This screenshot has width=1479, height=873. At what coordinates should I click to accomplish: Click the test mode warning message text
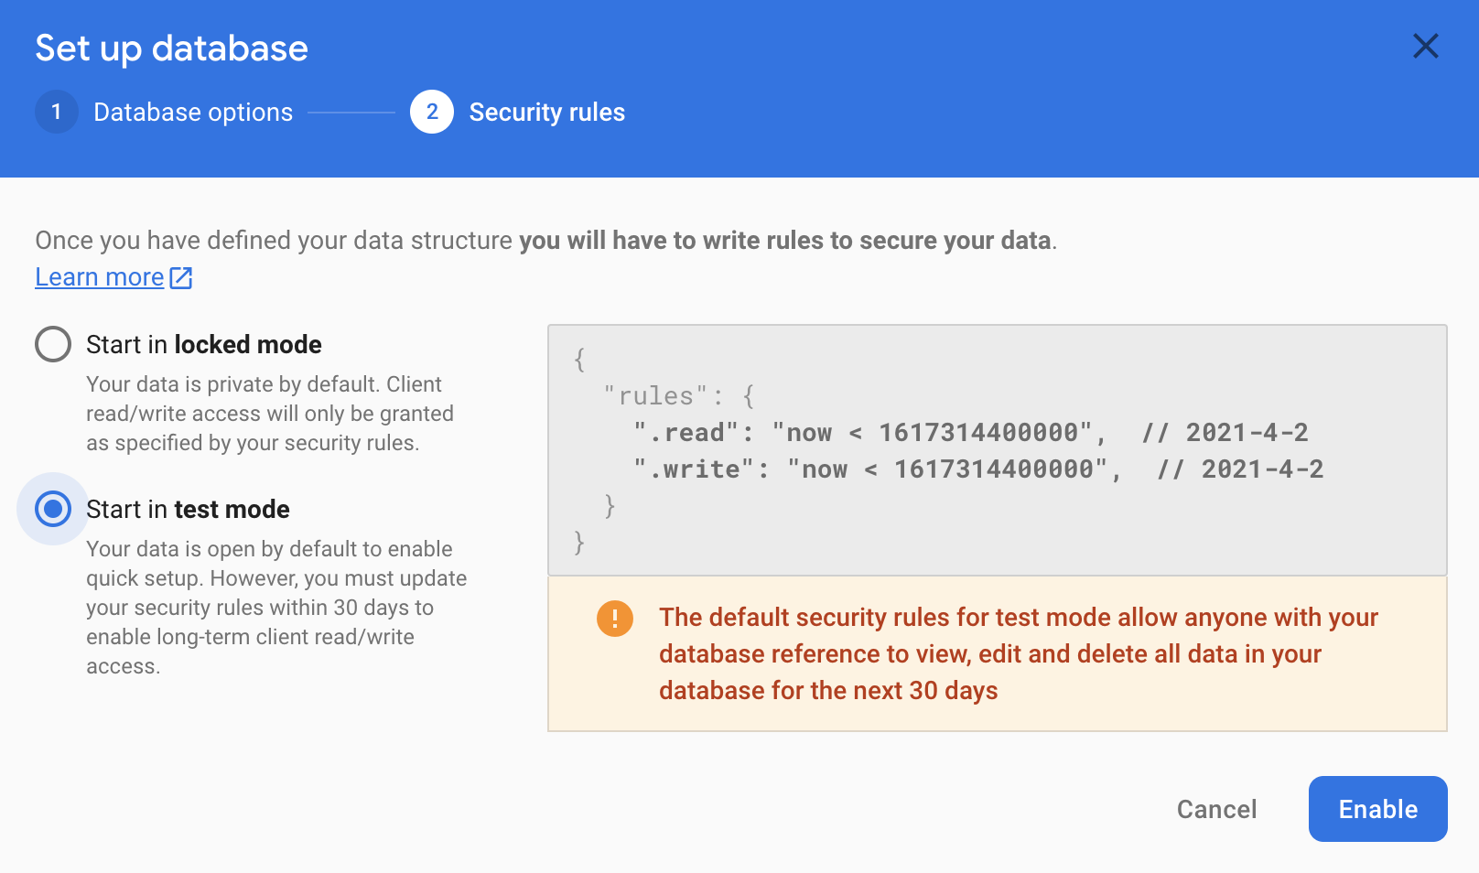click(x=1019, y=653)
